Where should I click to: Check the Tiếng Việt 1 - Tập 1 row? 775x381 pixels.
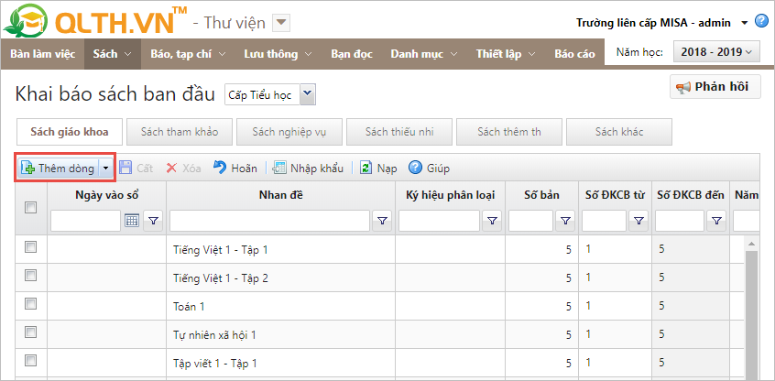coord(30,247)
